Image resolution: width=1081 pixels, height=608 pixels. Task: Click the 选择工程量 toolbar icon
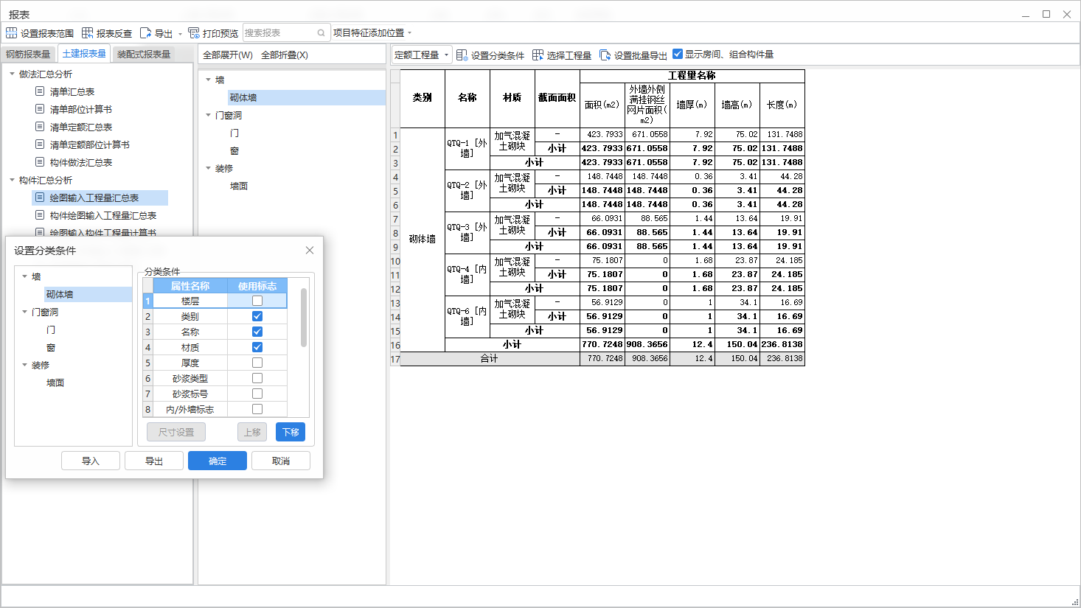(x=538, y=55)
